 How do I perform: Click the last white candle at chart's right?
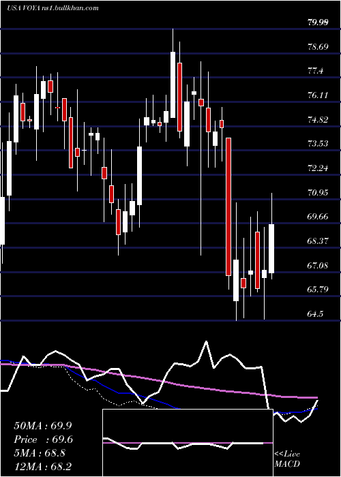coord(271,249)
